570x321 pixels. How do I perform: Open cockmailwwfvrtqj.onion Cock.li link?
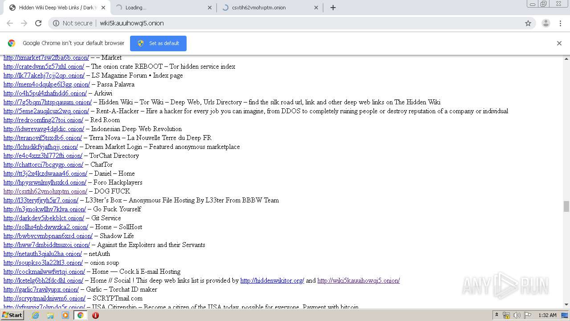44,272
